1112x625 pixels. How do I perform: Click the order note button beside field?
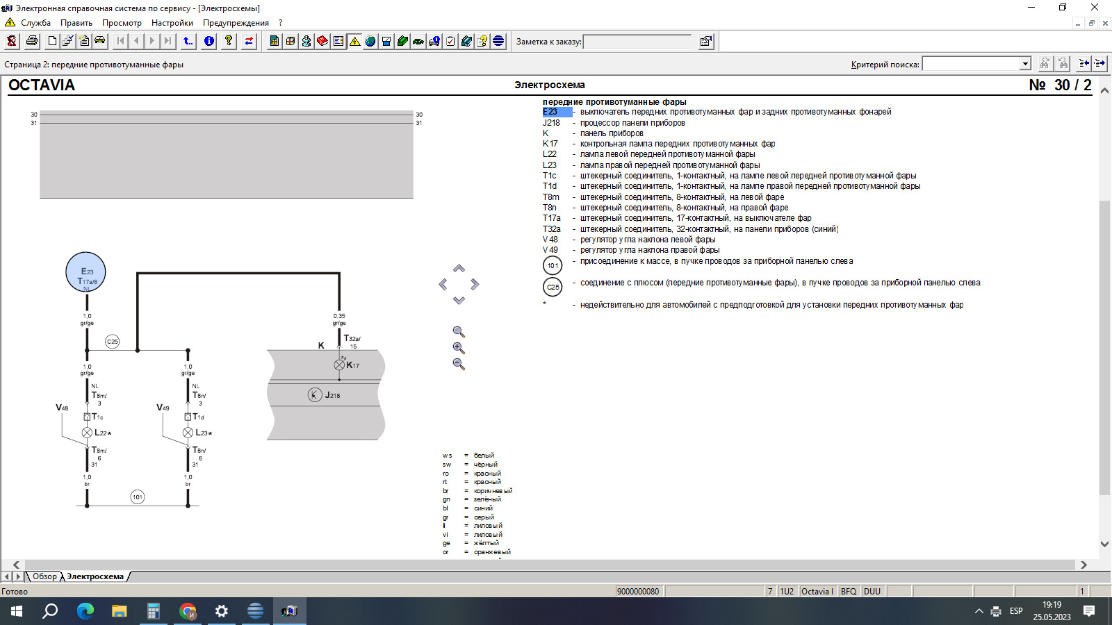[705, 42]
